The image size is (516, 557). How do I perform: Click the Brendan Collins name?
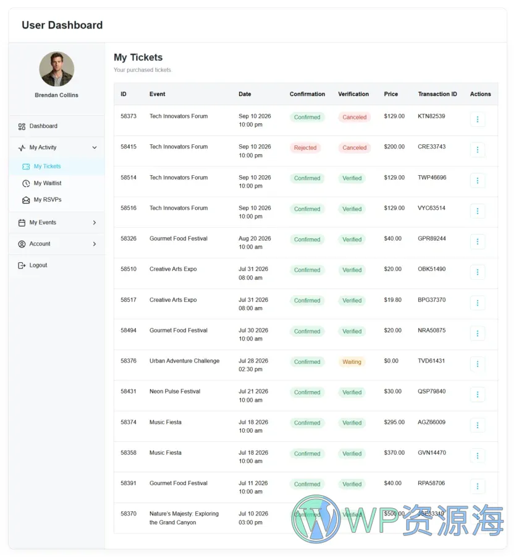click(56, 95)
